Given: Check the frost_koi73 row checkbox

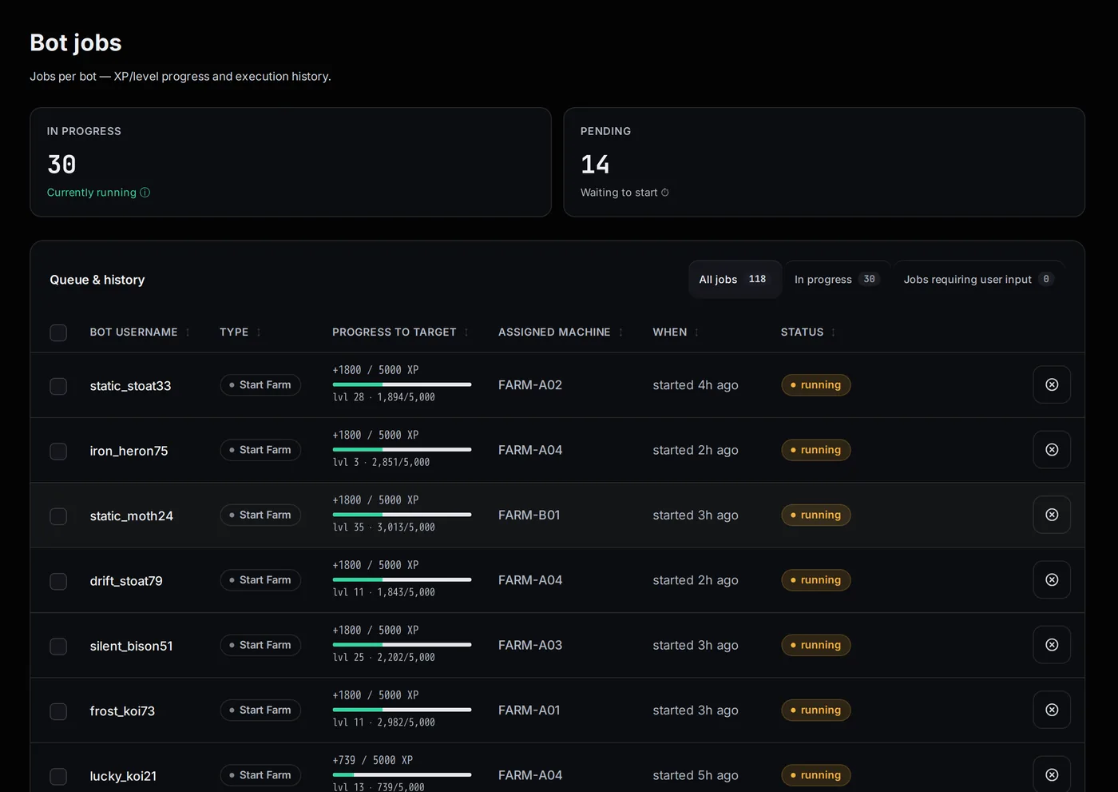Looking at the screenshot, I should pos(58,711).
